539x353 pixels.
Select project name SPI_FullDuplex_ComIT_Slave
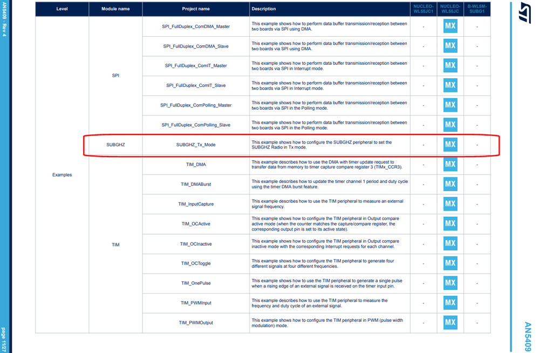coord(196,85)
